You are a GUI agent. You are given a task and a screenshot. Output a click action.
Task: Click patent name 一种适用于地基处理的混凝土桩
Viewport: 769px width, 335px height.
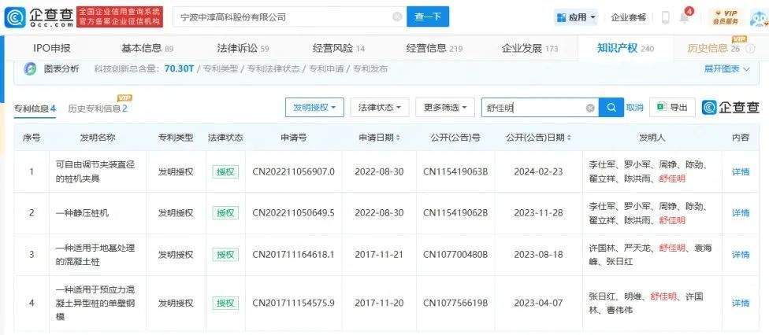95,255
